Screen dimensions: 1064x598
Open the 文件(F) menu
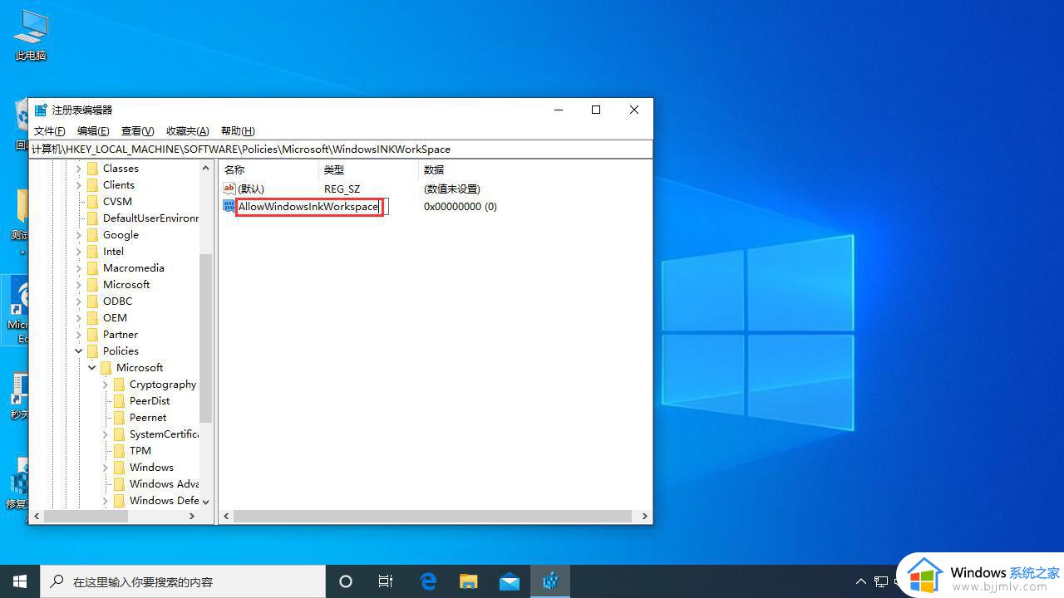tap(49, 131)
